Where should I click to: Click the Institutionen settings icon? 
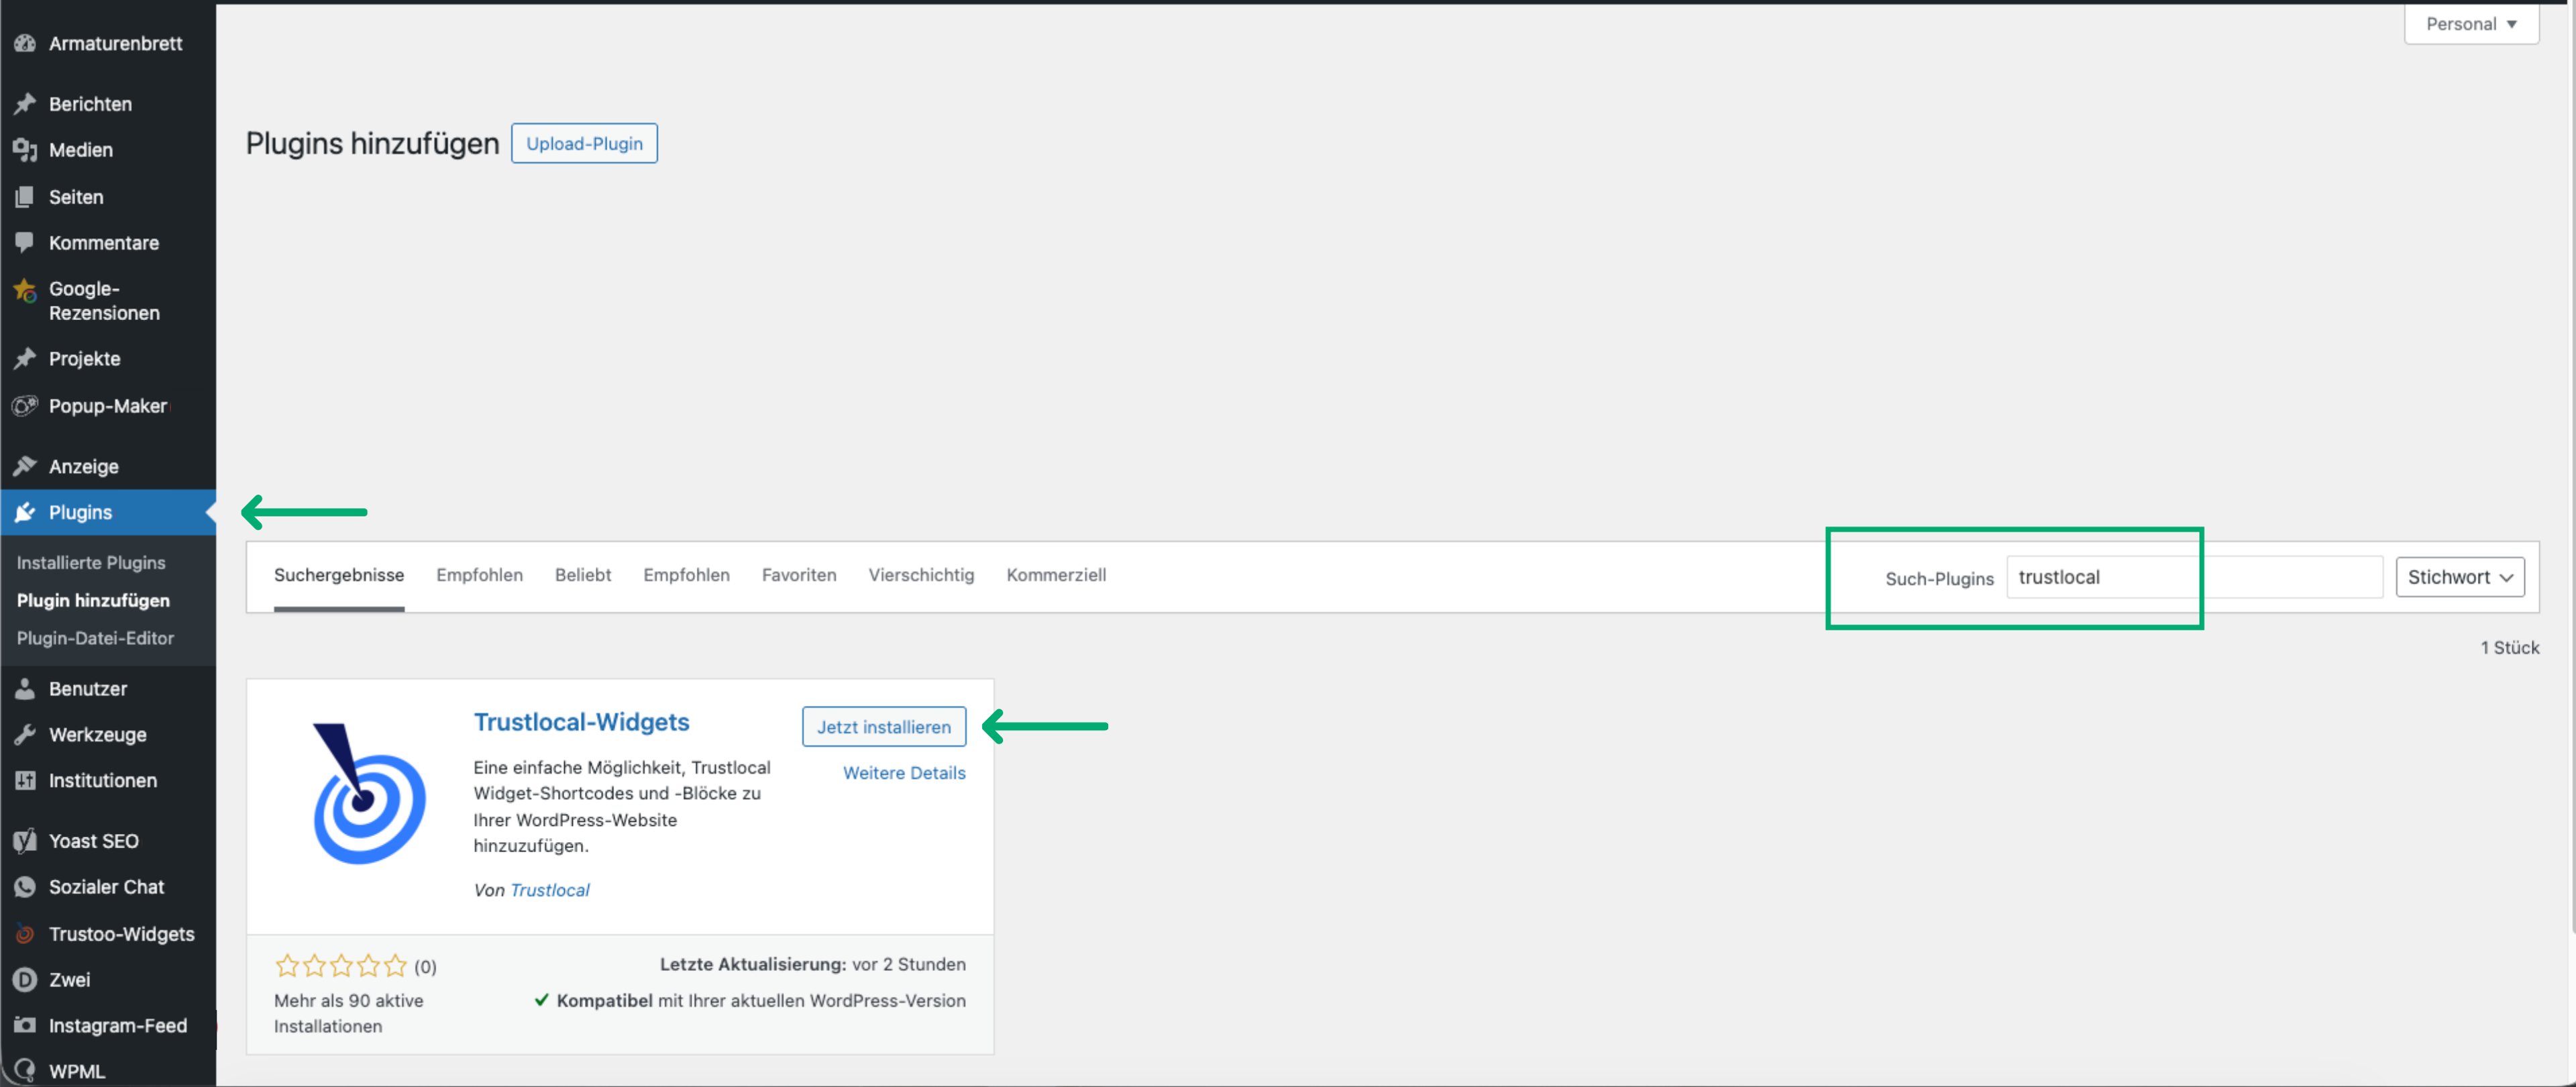pyautogui.click(x=25, y=781)
